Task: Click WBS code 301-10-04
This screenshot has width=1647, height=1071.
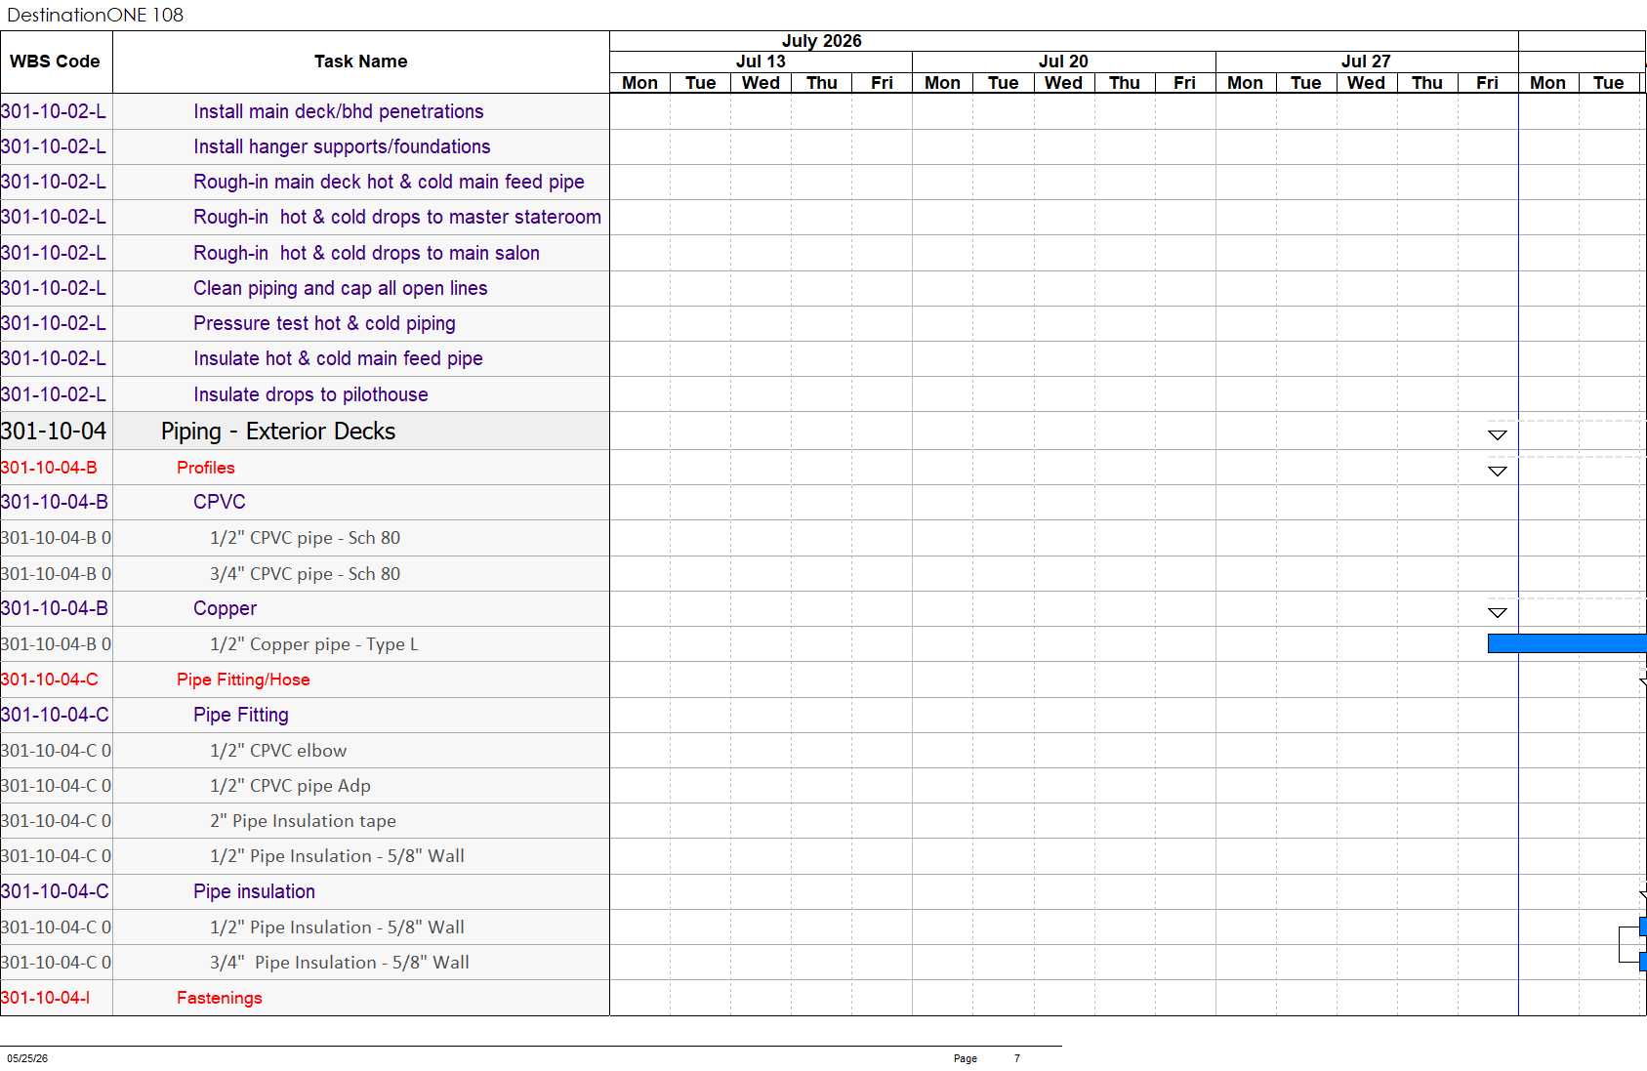Action: click(54, 431)
